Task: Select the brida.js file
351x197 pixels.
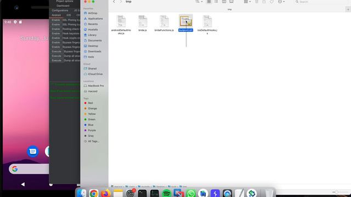Action: (143, 23)
